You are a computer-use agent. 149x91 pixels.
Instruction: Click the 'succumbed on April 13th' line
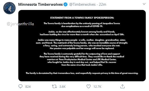(x=82, y=34)
